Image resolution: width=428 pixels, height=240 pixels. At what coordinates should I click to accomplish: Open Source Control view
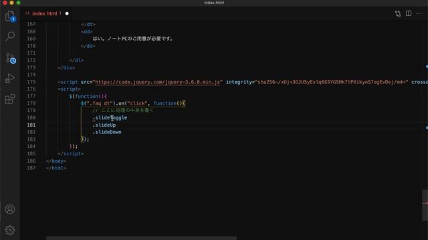click(x=11, y=58)
